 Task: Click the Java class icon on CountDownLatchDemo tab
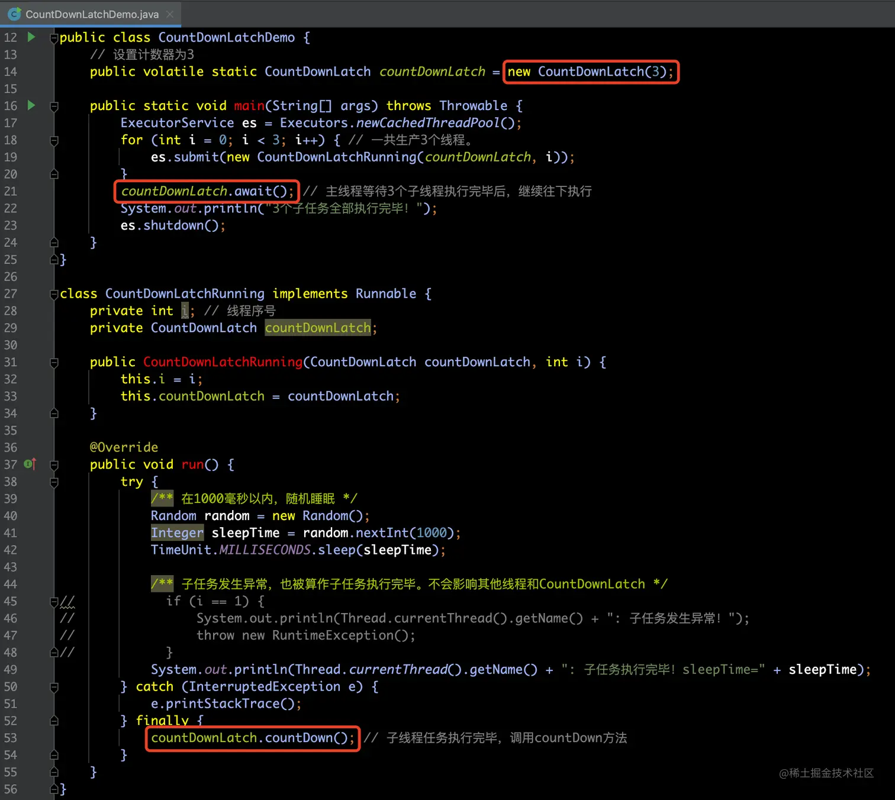click(x=14, y=14)
